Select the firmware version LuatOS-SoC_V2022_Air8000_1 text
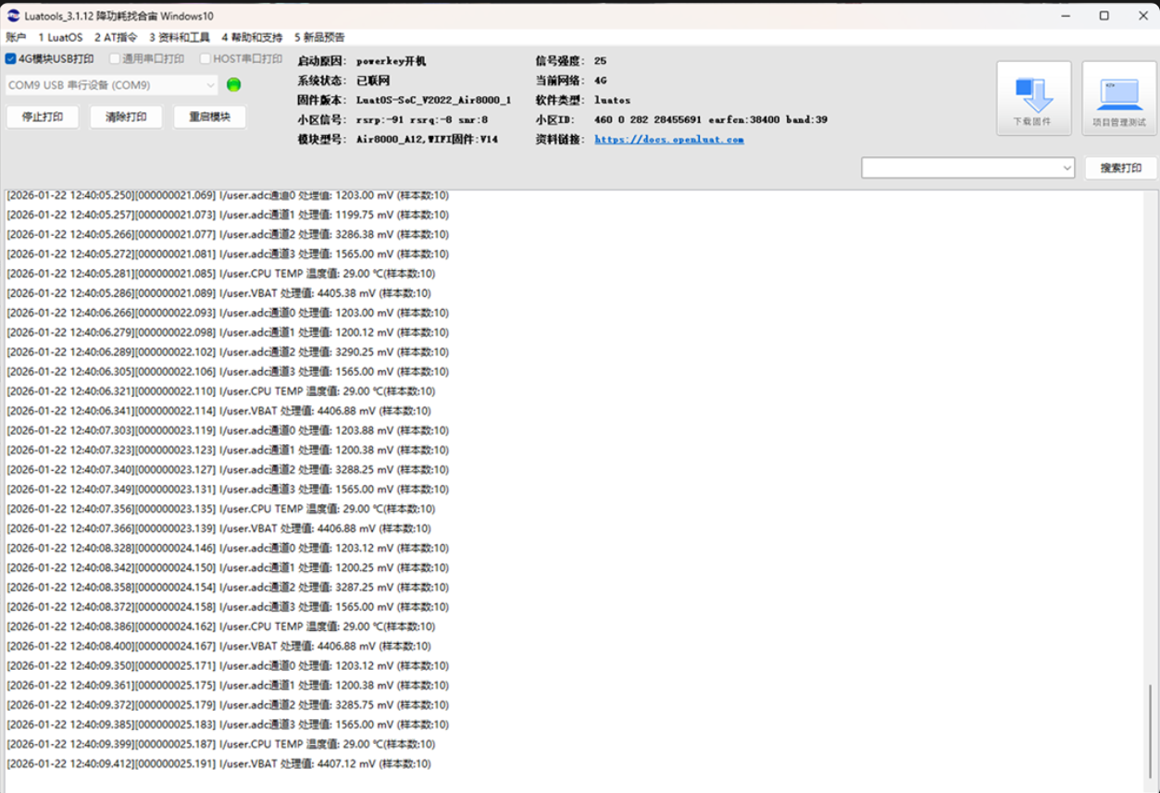The width and height of the screenshot is (1160, 793). coord(433,100)
